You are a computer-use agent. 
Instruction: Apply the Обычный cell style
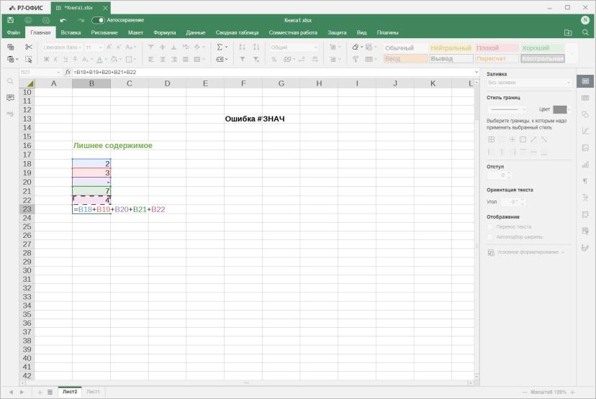[x=405, y=48]
